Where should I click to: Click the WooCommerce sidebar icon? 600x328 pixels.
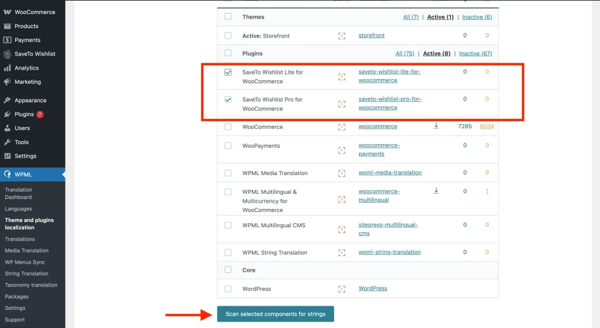click(7, 12)
